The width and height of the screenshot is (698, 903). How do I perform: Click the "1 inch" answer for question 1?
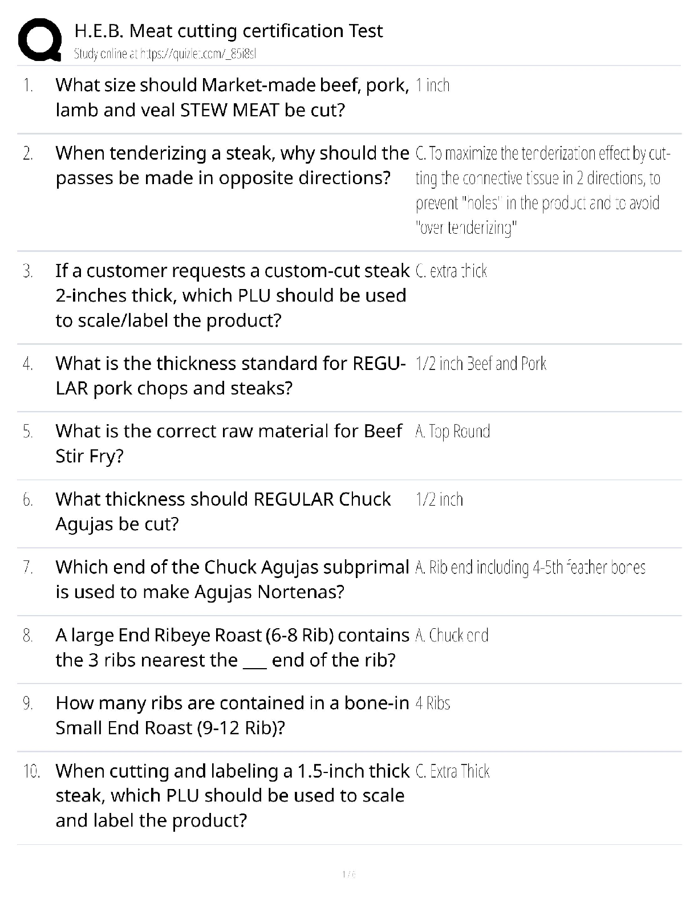[433, 86]
